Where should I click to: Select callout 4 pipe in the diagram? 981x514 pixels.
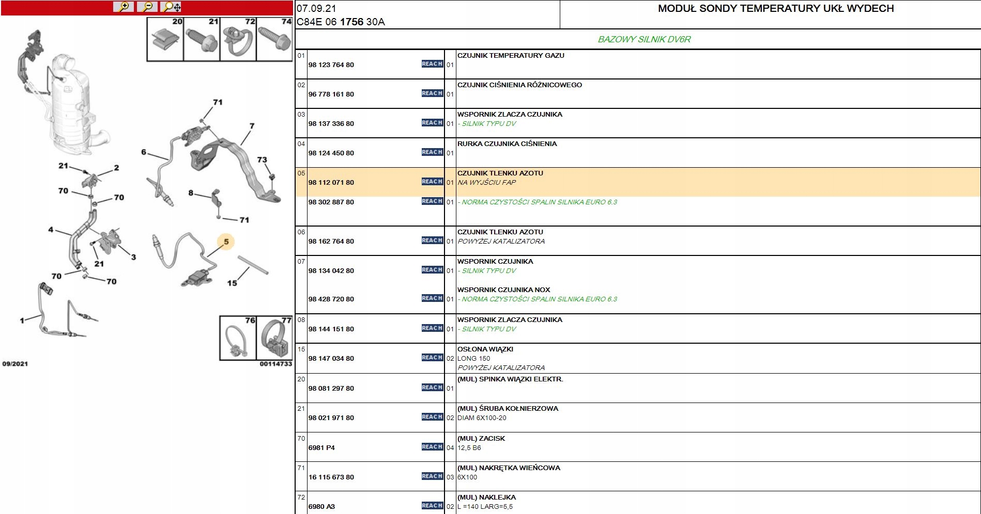[51, 230]
